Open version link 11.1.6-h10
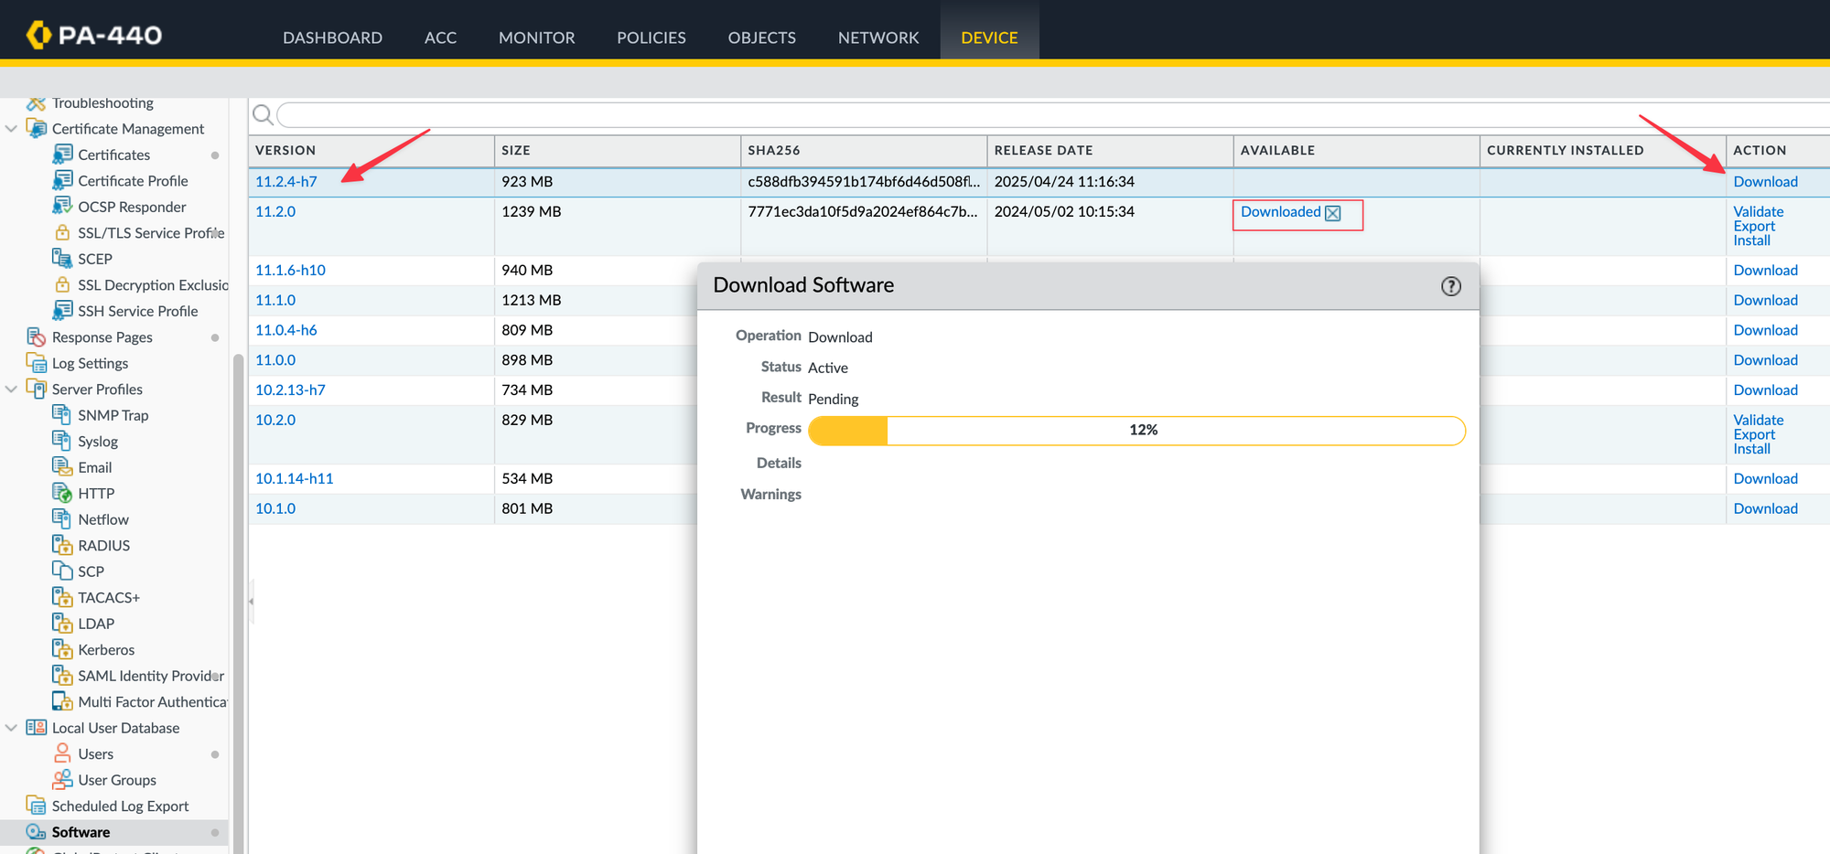 (x=290, y=270)
